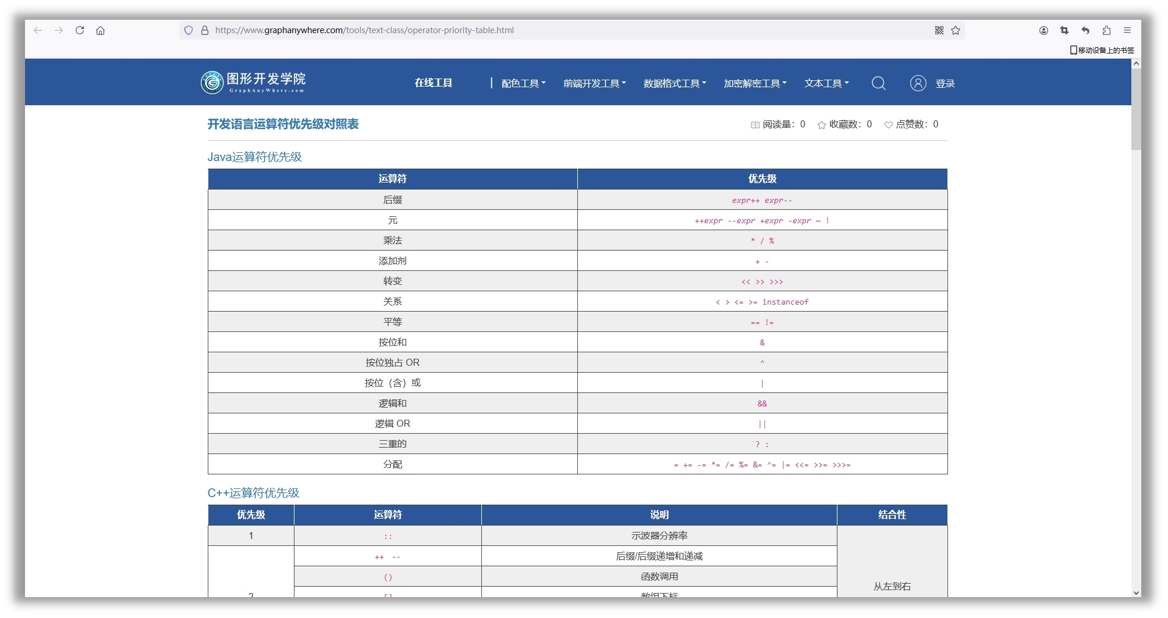1168x618 pixels.
Task: Click the 乘法 operator row
Action: (577, 240)
